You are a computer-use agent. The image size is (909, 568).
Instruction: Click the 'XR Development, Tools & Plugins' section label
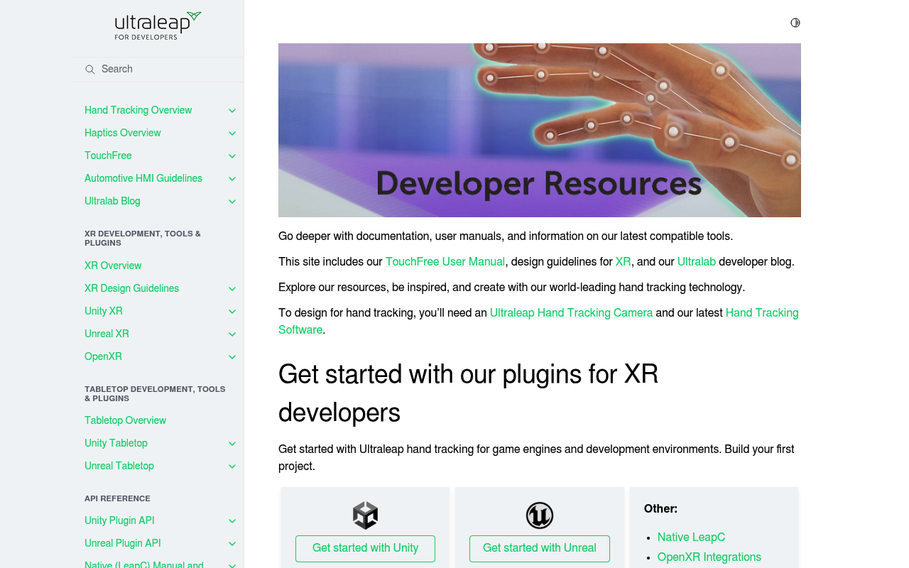[143, 239]
